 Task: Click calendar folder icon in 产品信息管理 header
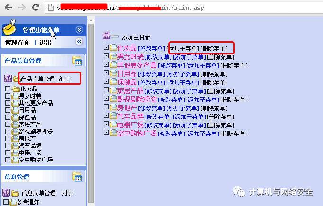pos(77,61)
